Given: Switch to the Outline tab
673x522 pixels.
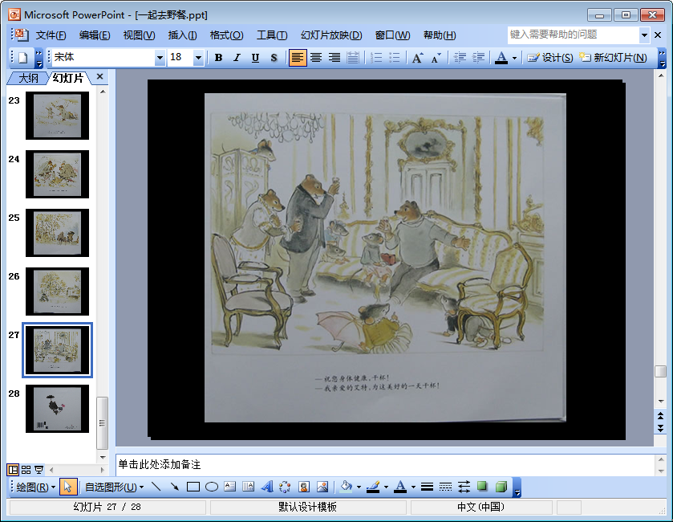Looking at the screenshot, I should pos(28,78).
